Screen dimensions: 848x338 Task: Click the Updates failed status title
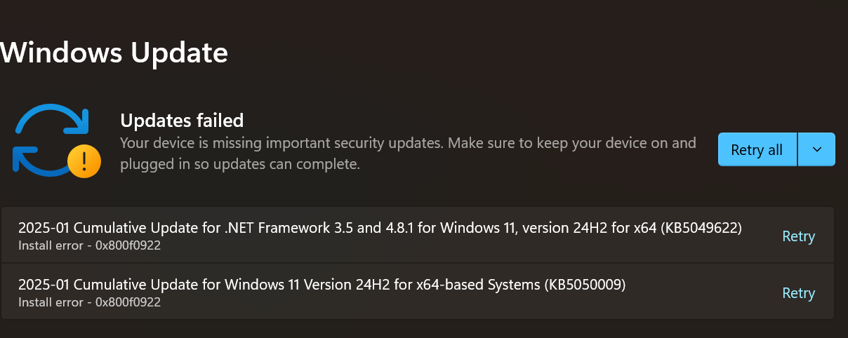pos(182,121)
